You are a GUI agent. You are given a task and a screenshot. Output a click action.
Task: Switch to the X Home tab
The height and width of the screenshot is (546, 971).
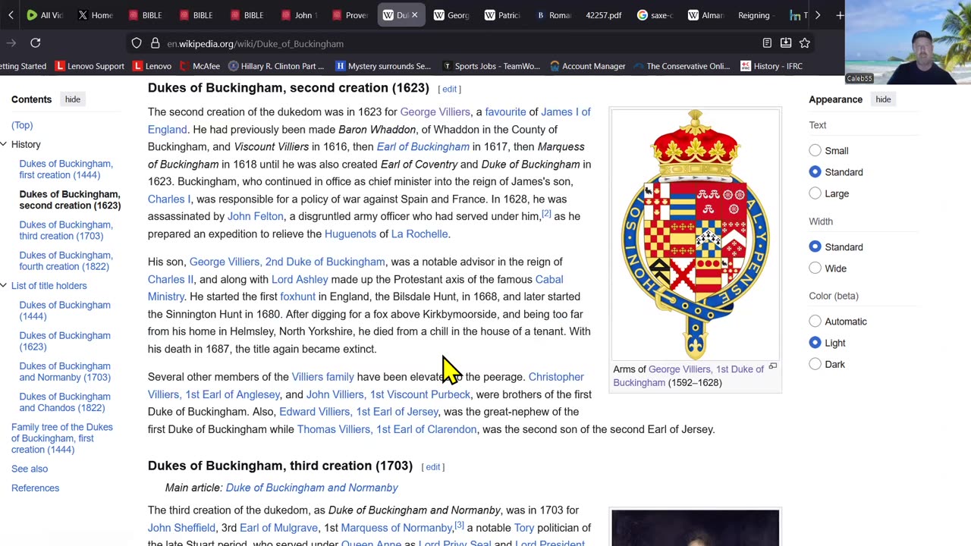(x=96, y=15)
